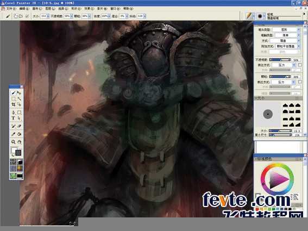Viewport: 308px width, 231px height.
Task: Select the additional color dark swatch
Action: [18, 153]
